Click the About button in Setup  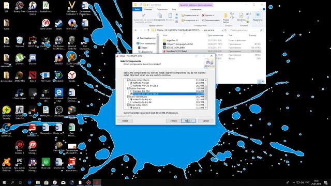[125, 121]
